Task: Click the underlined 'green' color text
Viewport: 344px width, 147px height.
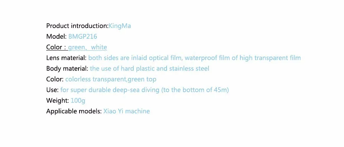Action: click(76, 47)
